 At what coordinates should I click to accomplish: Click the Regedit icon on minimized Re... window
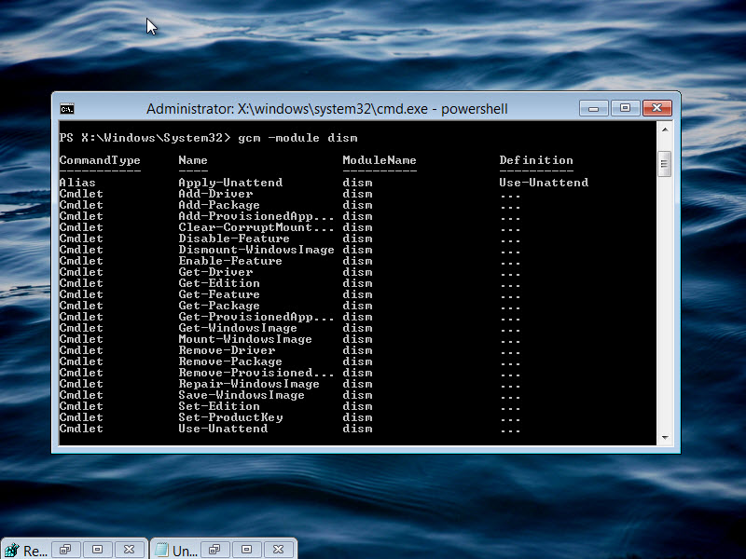11,550
